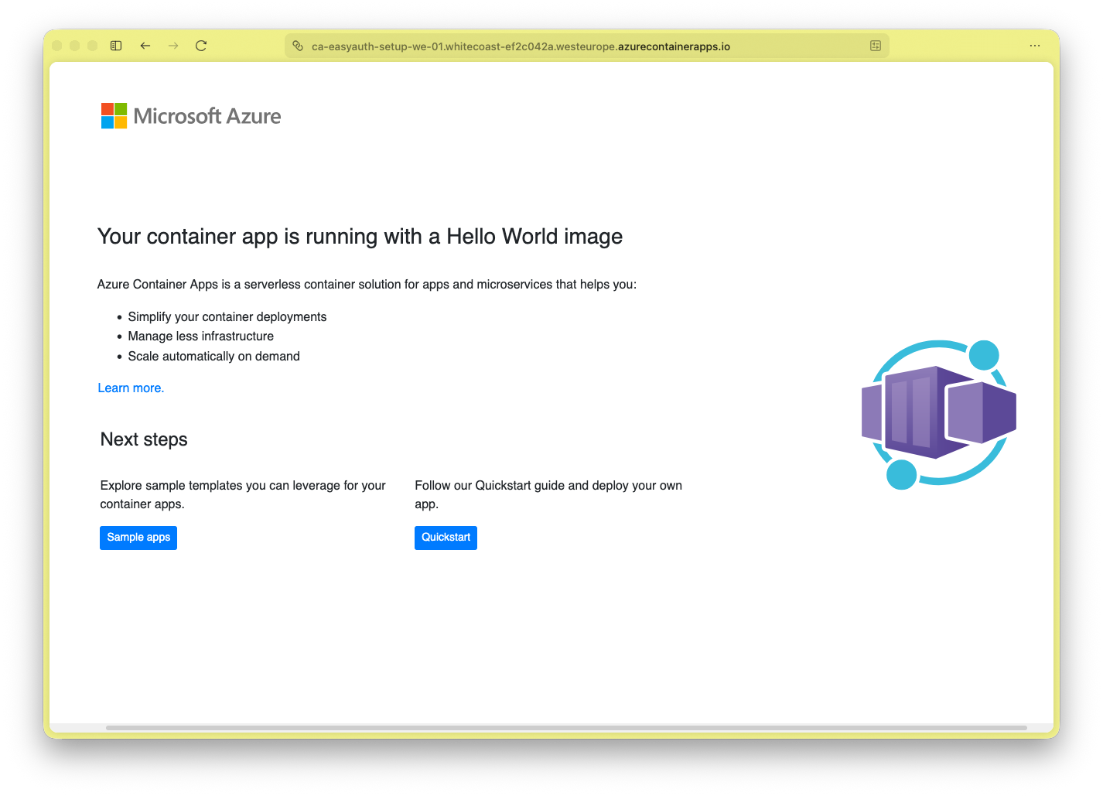
Task: Click 'Scale automatically on demand' bullet
Action: 214,356
